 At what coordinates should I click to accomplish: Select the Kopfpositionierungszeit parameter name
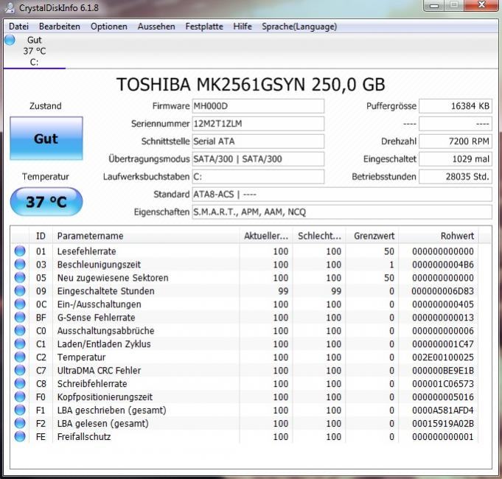pyautogui.click(x=105, y=396)
